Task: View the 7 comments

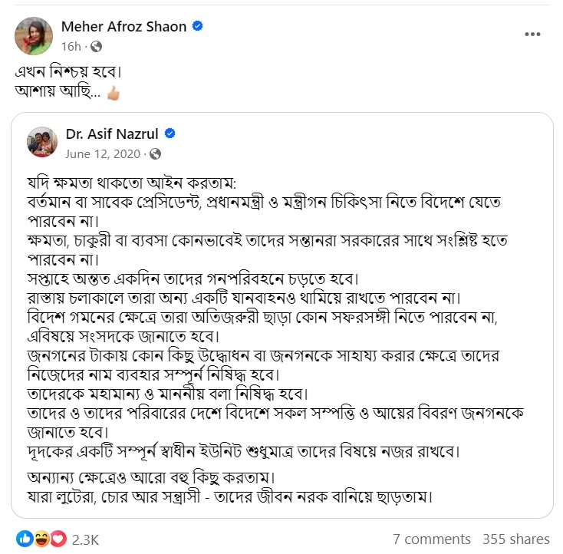Action: [430, 539]
